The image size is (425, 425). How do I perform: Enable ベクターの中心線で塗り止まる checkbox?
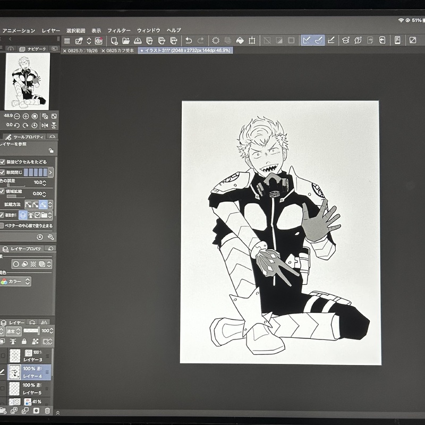pyautogui.click(x=2, y=225)
